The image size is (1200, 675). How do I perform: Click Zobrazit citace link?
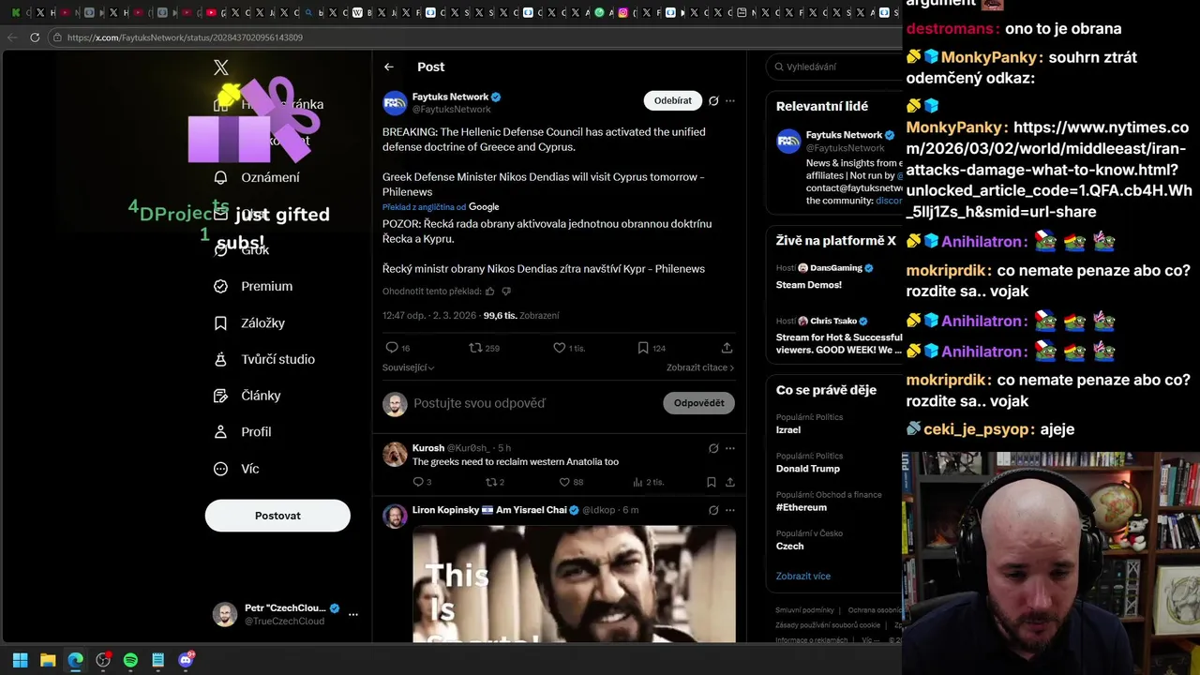tap(700, 367)
